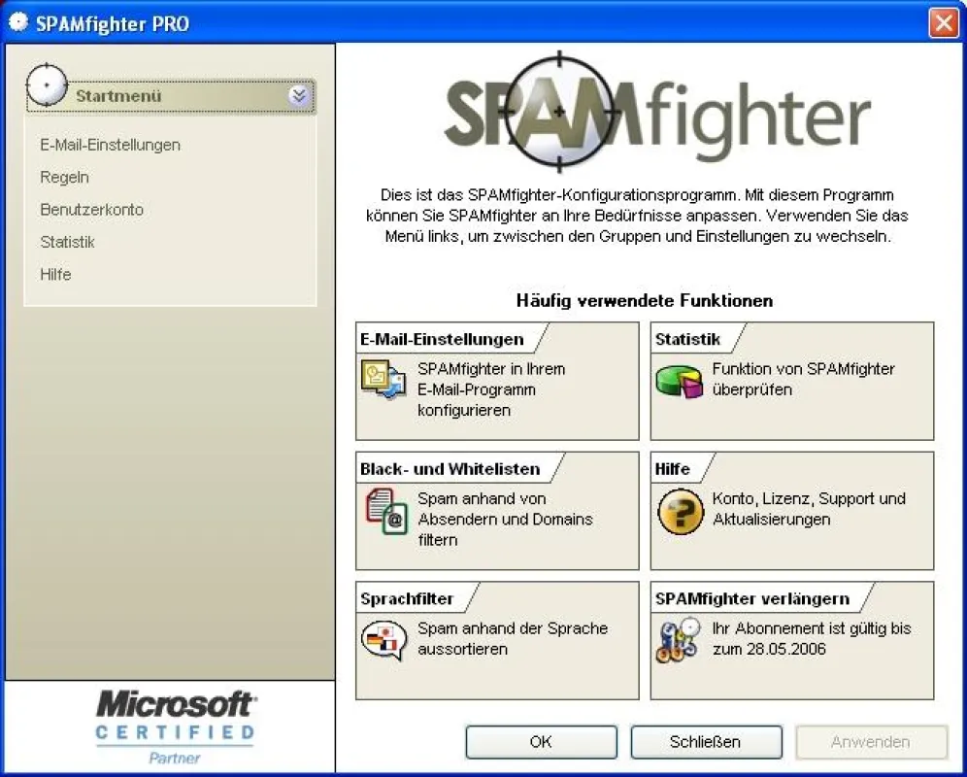
Task: Click text 'Funktion von SPAMfighter überprüfen'
Action: pyautogui.click(x=804, y=379)
